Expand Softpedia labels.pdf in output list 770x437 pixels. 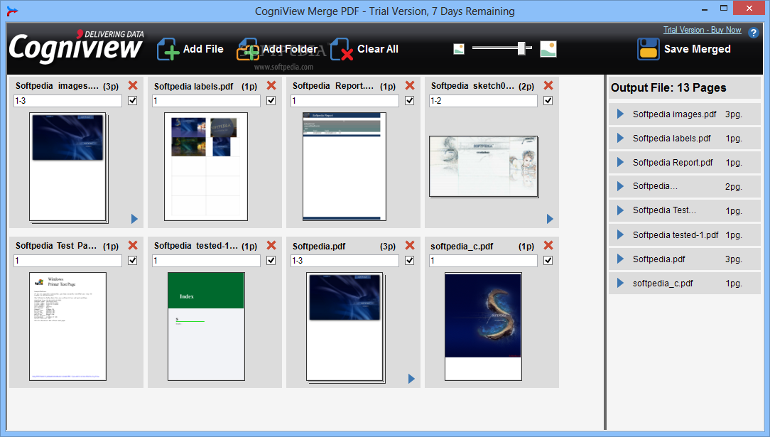pos(620,138)
